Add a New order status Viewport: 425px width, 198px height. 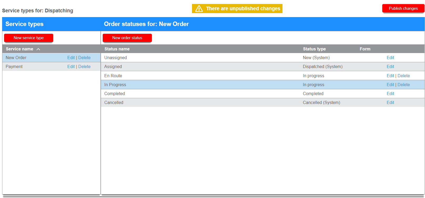tap(127, 38)
